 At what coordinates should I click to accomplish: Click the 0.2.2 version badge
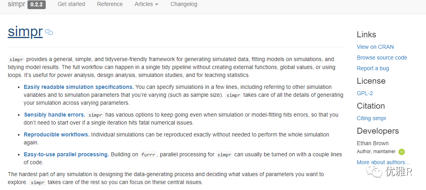click(x=37, y=4)
